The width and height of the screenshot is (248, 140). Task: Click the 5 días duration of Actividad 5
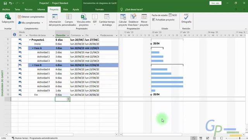pyautogui.click(x=62, y=73)
